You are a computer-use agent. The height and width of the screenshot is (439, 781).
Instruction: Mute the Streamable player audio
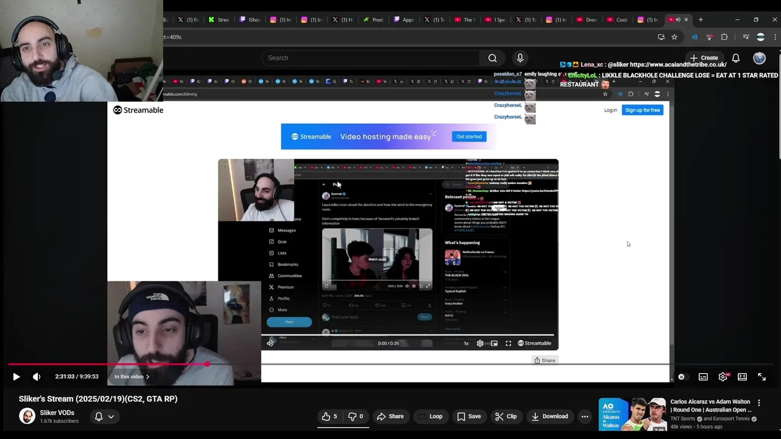point(270,343)
